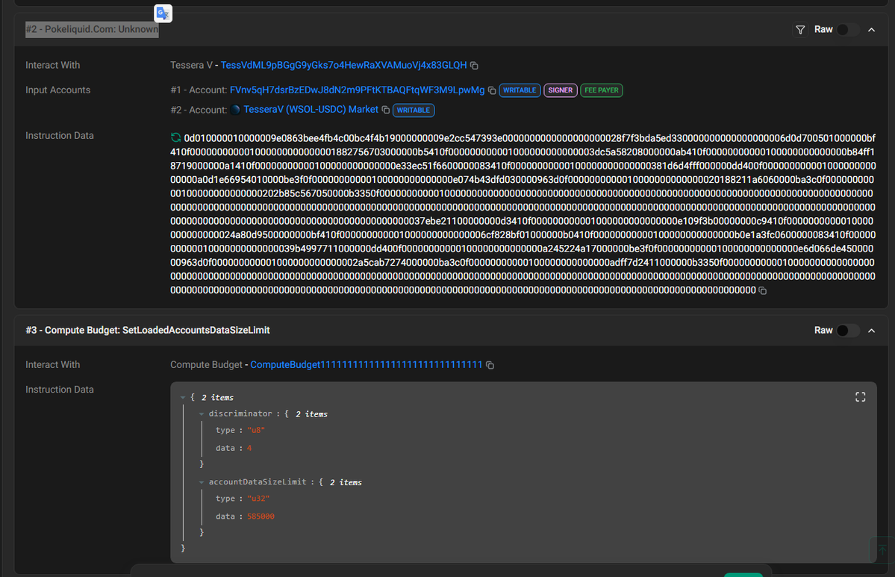Click the data value 585000

pyautogui.click(x=261, y=517)
